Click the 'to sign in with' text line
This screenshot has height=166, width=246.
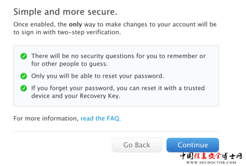35,32
